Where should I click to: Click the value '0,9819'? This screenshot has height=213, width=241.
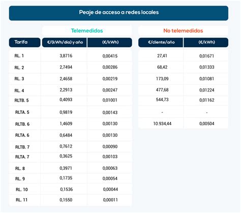pyautogui.click(x=66, y=112)
